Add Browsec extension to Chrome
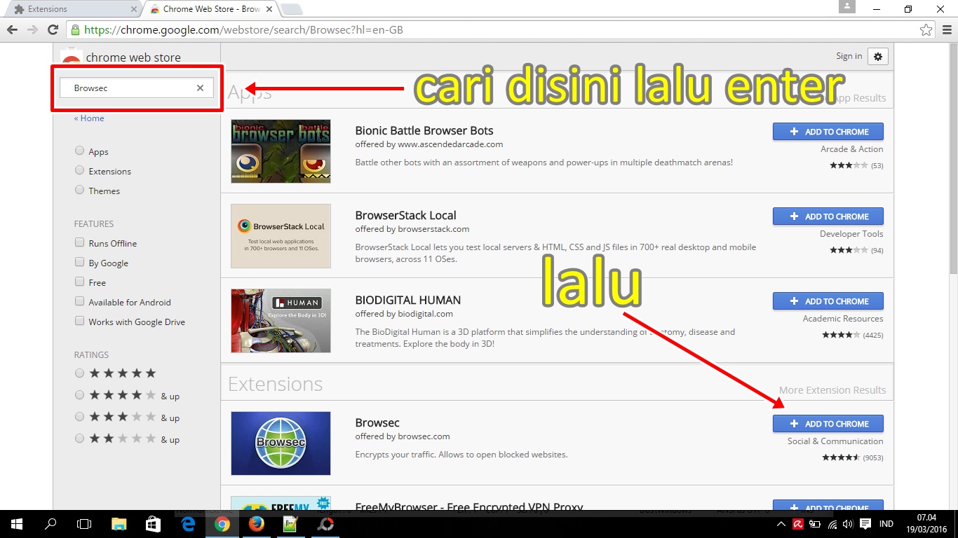Image resolution: width=958 pixels, height=538 pixels. (x=828, y=424)
